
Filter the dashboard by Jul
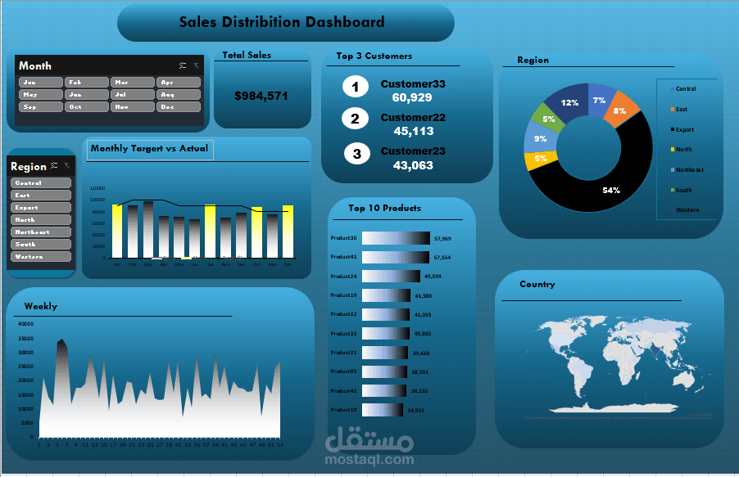point(133,95)
